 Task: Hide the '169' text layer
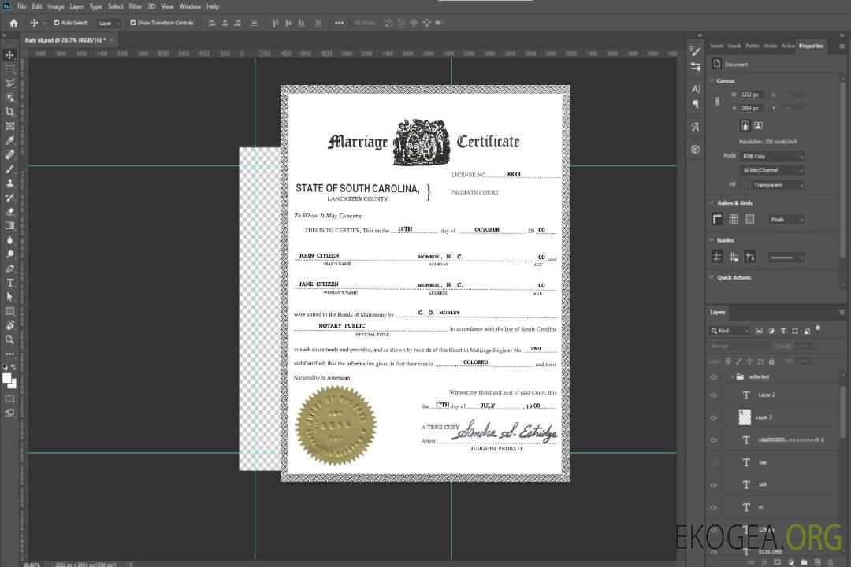pyautogui.click(x=714, y=485)
